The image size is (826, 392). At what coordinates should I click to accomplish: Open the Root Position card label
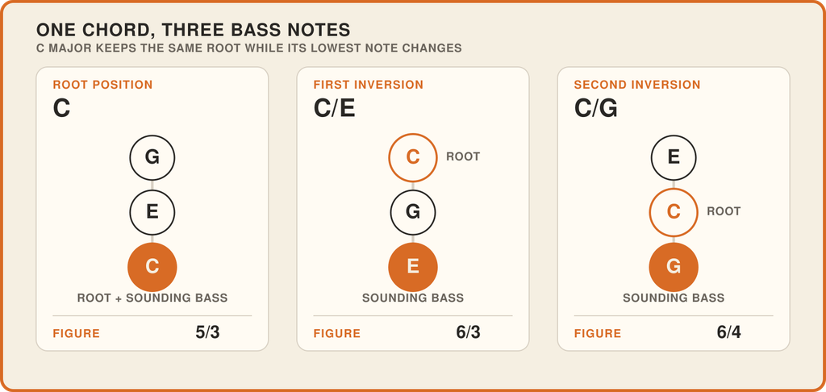(102, 85)
